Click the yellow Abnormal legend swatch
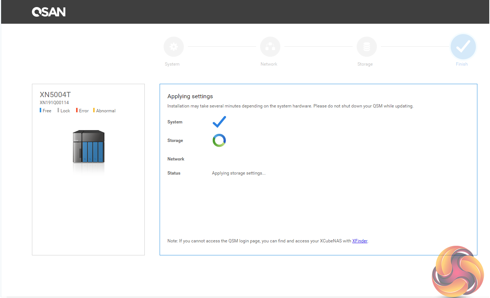The width and height of the screenshot is (490, 298). (x=94, y=110)
